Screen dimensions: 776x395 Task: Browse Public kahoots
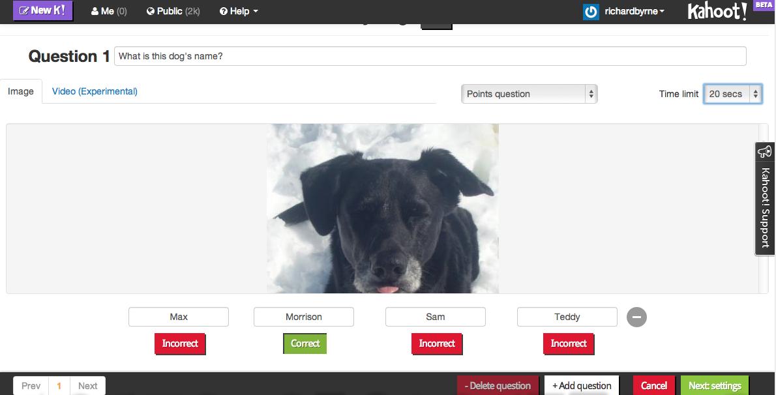pyautogui.click(x=173, y=11)
